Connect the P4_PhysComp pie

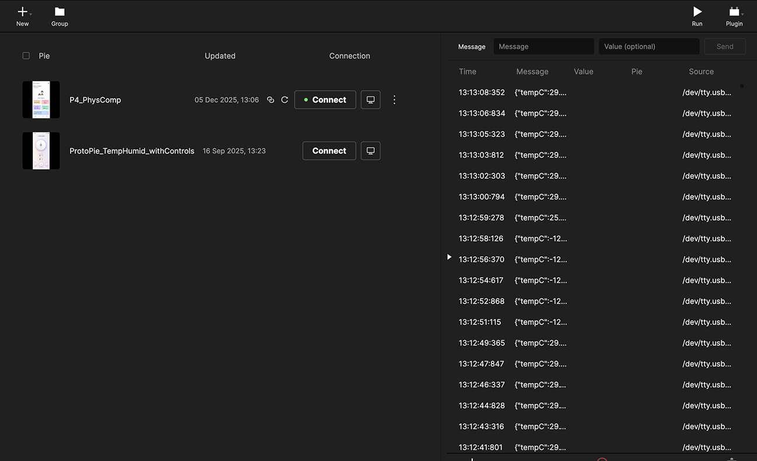(325, 99)
